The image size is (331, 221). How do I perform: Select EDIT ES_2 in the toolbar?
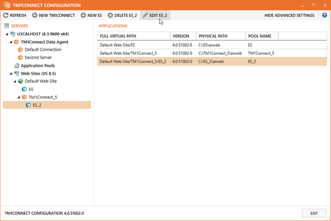155,15
